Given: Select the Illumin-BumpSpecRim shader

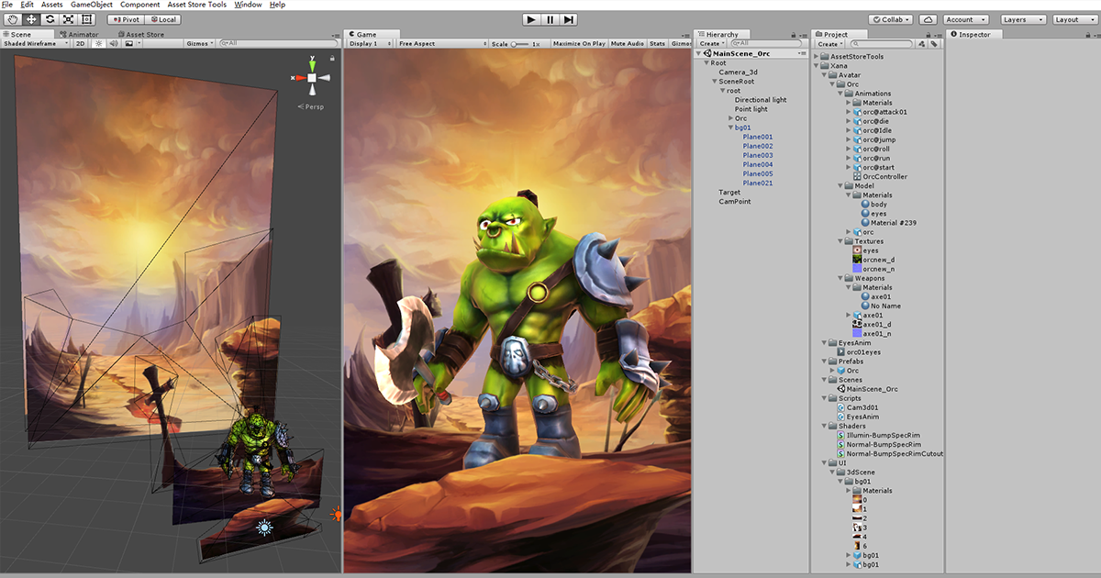Looking at the screenshot, I should 881,435.
